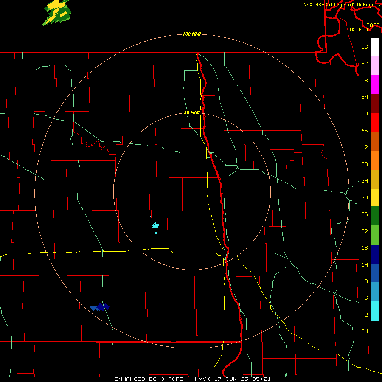Click the '100 NMI' range ring label
This screenshot has width=382, height=382.
pos(192,34)
